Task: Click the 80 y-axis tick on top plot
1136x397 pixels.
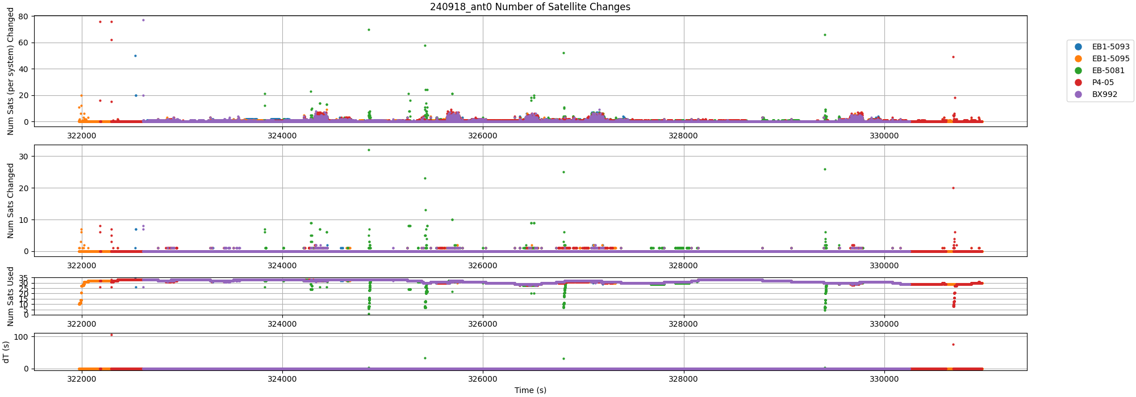Action: 23,16
